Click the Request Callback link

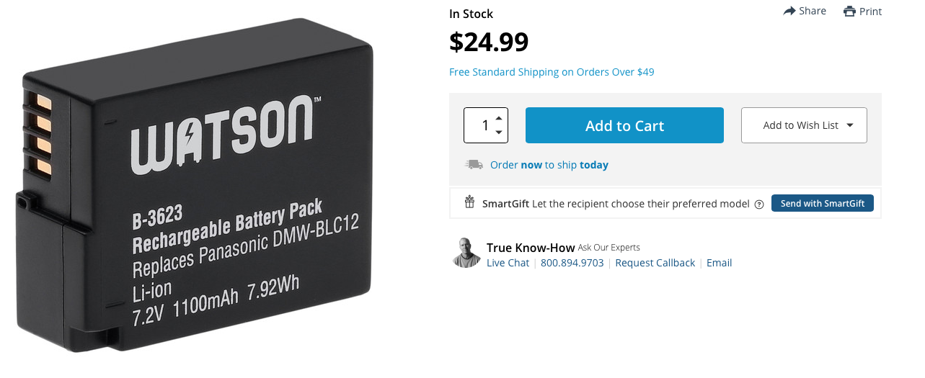pos(655,263)
